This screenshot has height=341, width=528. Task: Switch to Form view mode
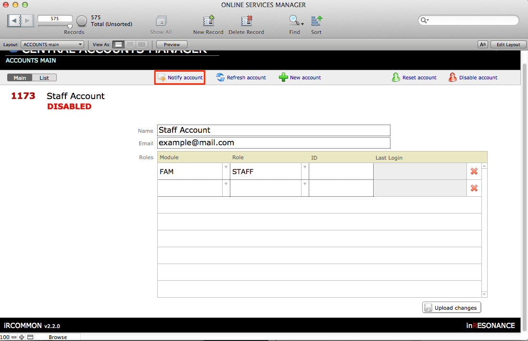tap(118, 45)
